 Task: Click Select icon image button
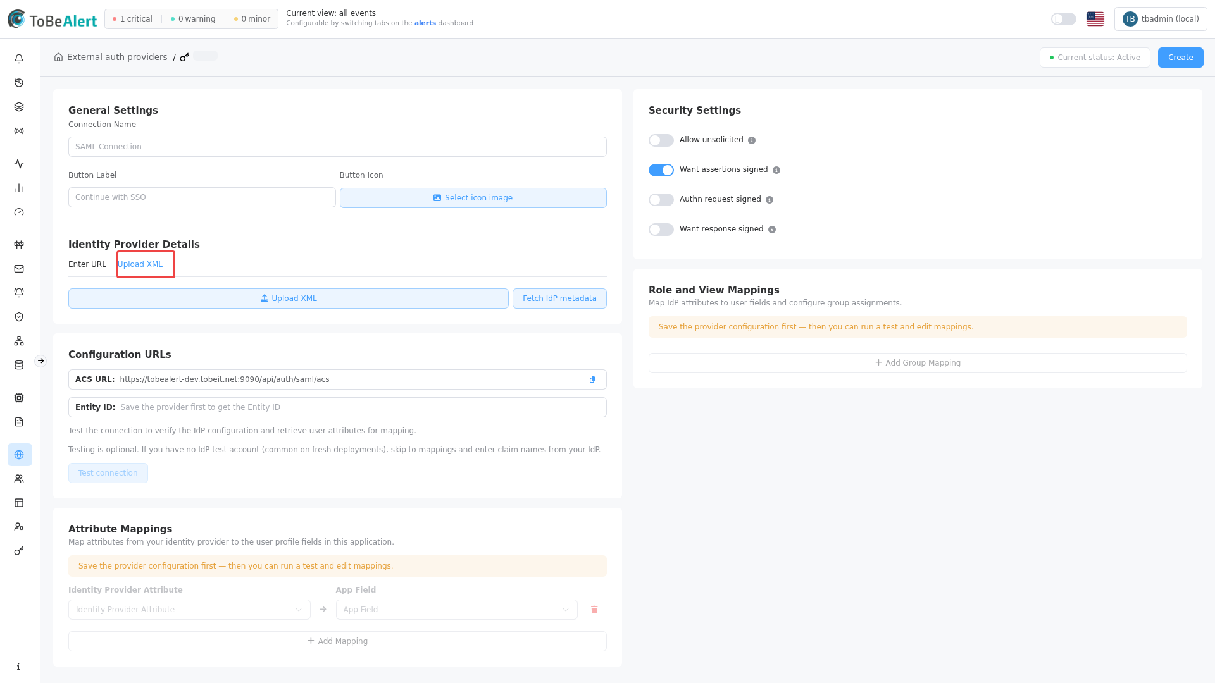coord(473,198)
